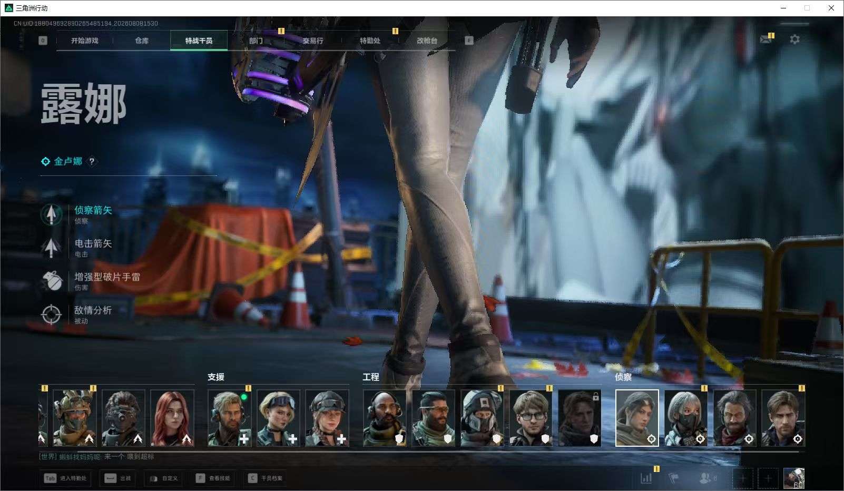The width and height of the screenshot is (844, 491).
Task: Click the first empty squad slot plus
Action: click(x=743, y=478)
